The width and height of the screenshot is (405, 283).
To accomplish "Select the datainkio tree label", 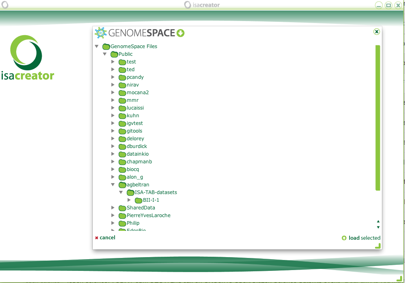I will pos(138,154).
